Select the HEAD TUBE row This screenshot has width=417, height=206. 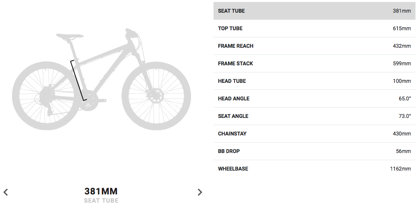point(315,81)
